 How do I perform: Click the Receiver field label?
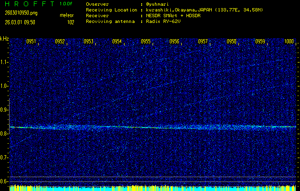click(x=97, y=16)
